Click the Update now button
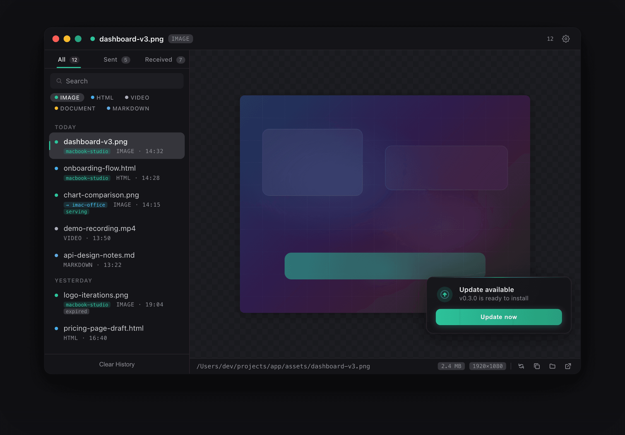Viewport: 625px width, 435px height. (x=499, y=317)
